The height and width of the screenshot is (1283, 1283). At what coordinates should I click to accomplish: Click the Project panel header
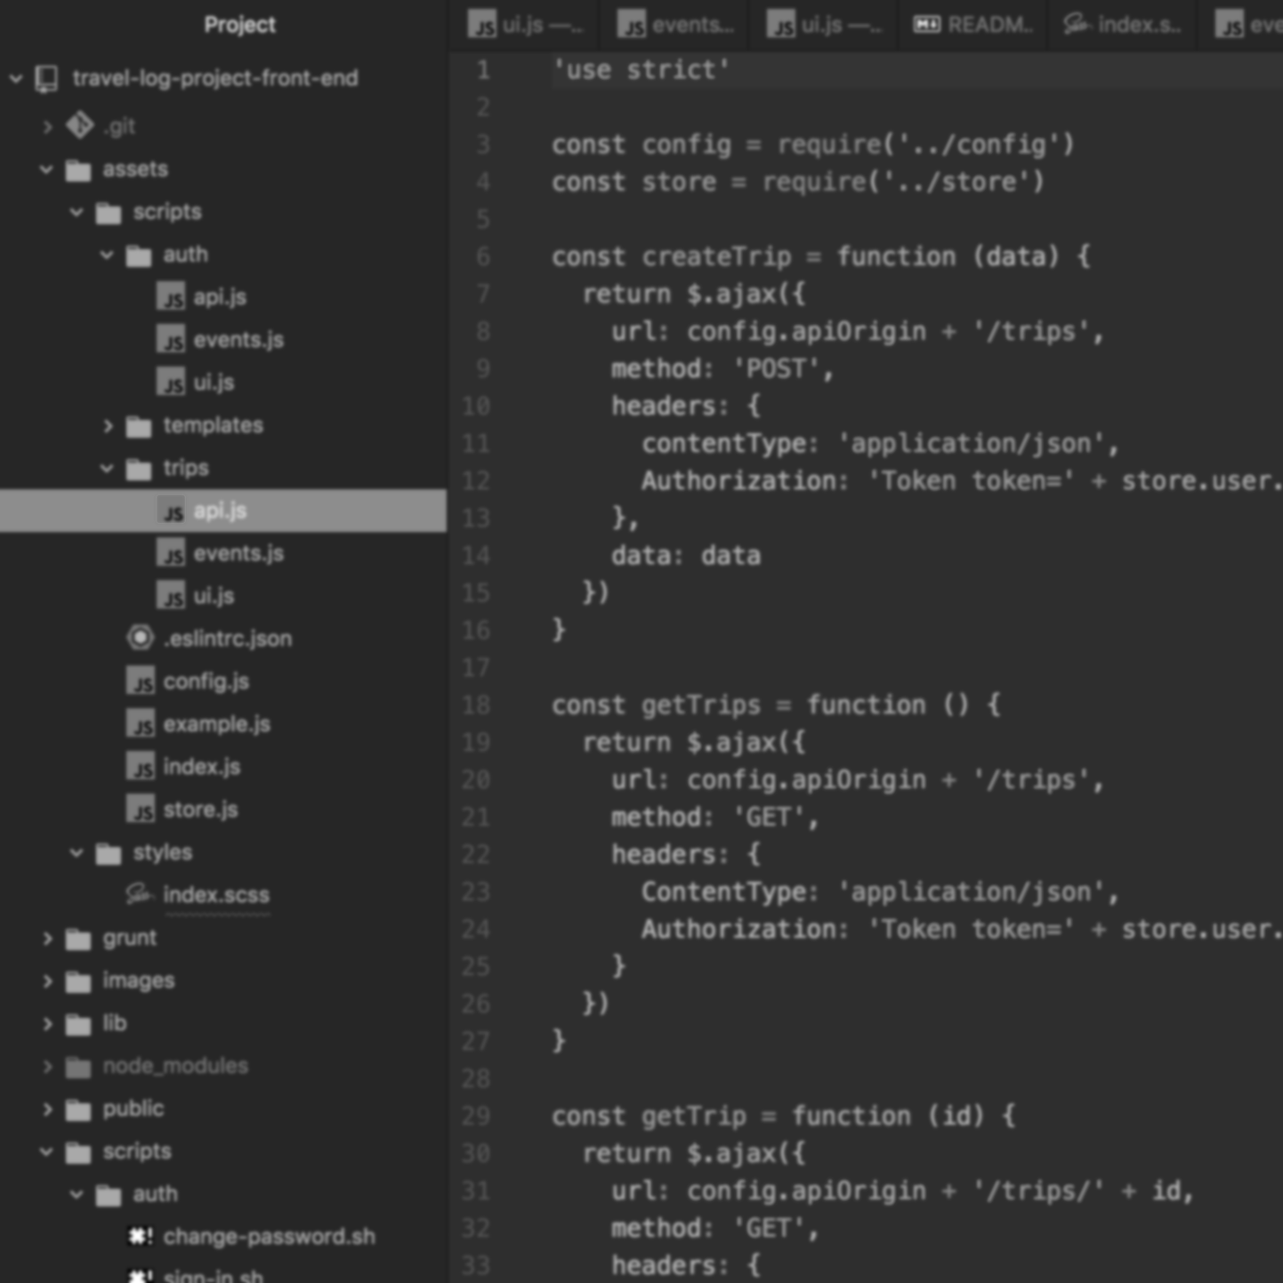coord(239,25)
